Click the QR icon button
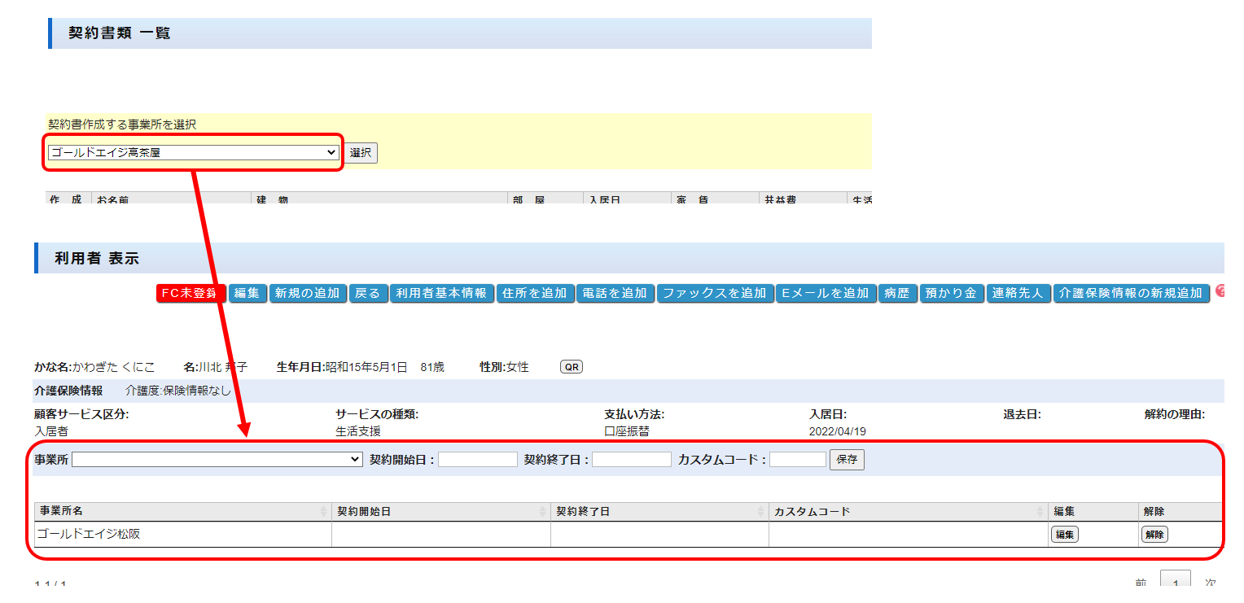 click(572, 367)
